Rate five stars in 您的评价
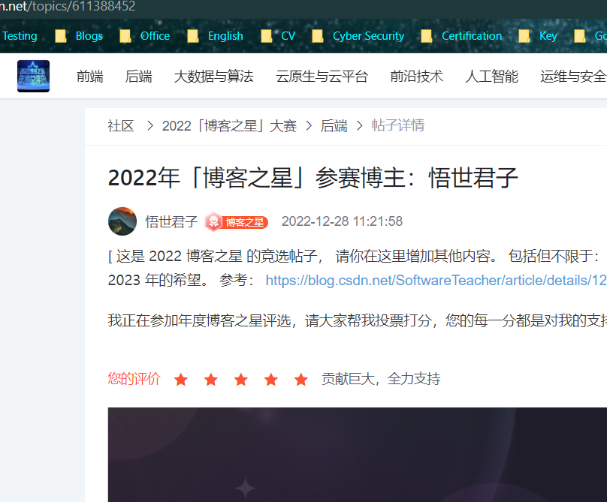The width and height of the screenshot is (607, 502). pos(300,380)
